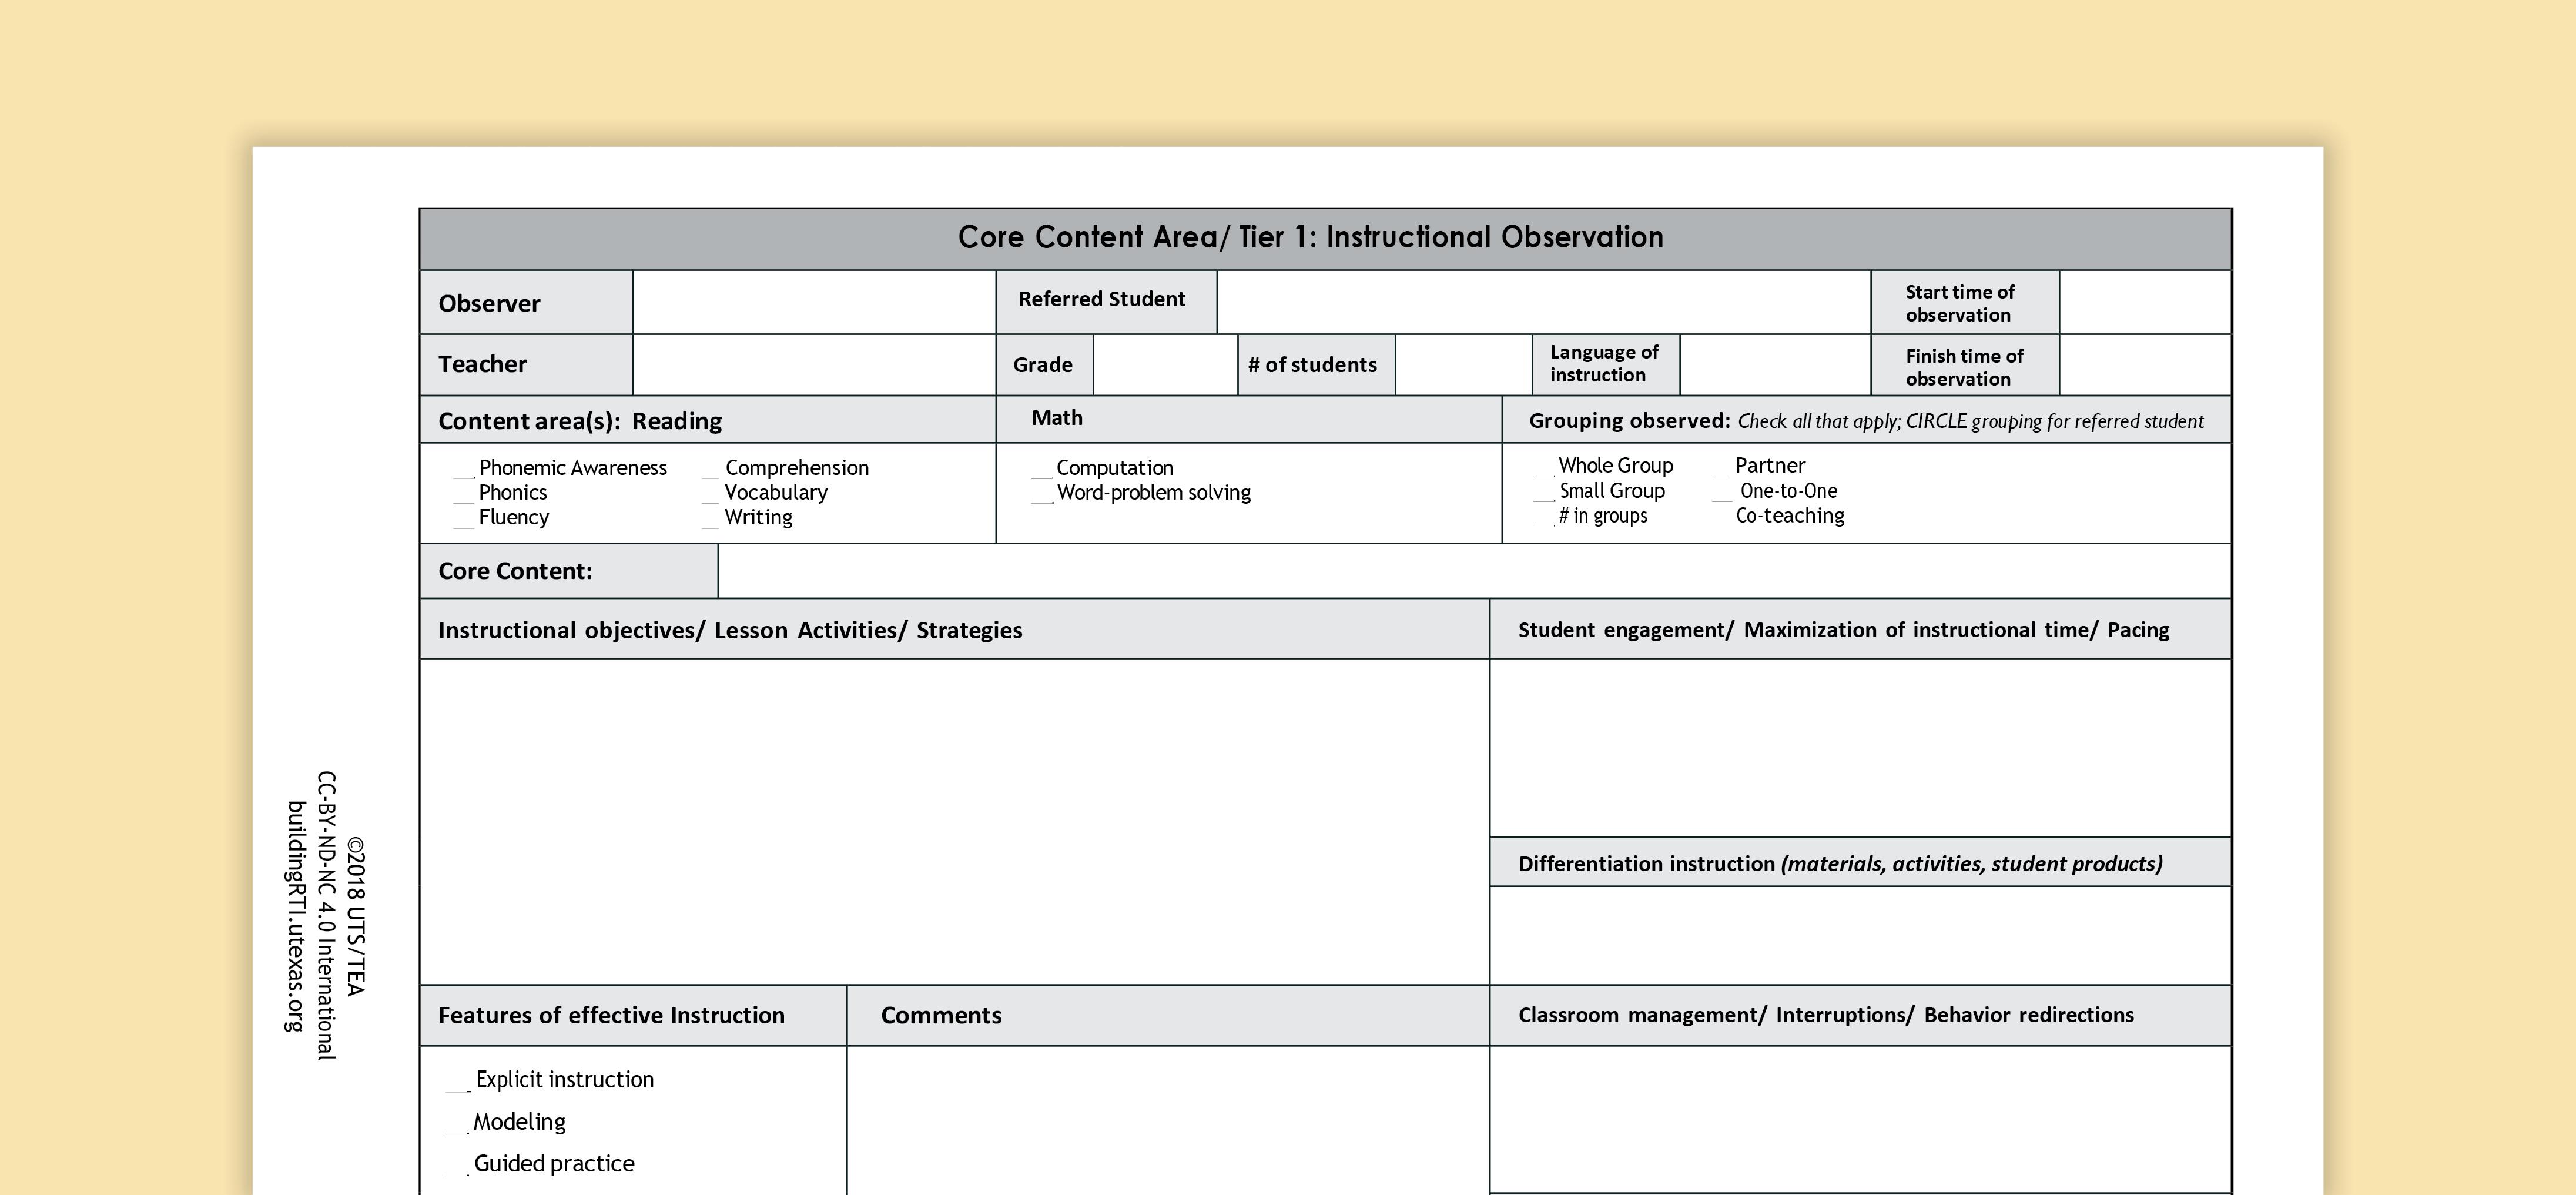The height and width of the screenshot is (1195, 2576).
Task: Mark the Comprehension checkbox
Action: [x=710, y=470]
